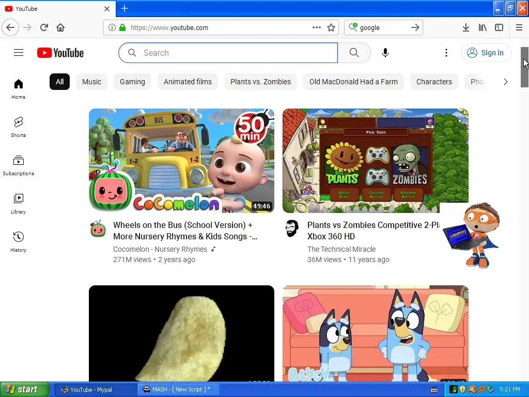Click the browser forward arrow button
Viewport: 529px width, 397px height.
pyautogui.click(x=27, y=27)
